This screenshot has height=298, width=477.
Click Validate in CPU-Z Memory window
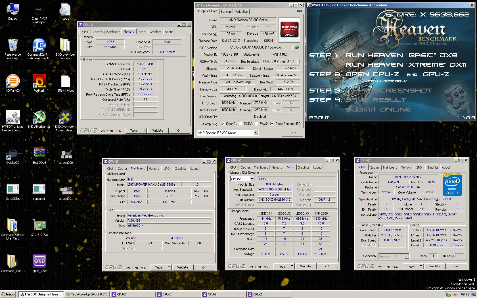158,131
